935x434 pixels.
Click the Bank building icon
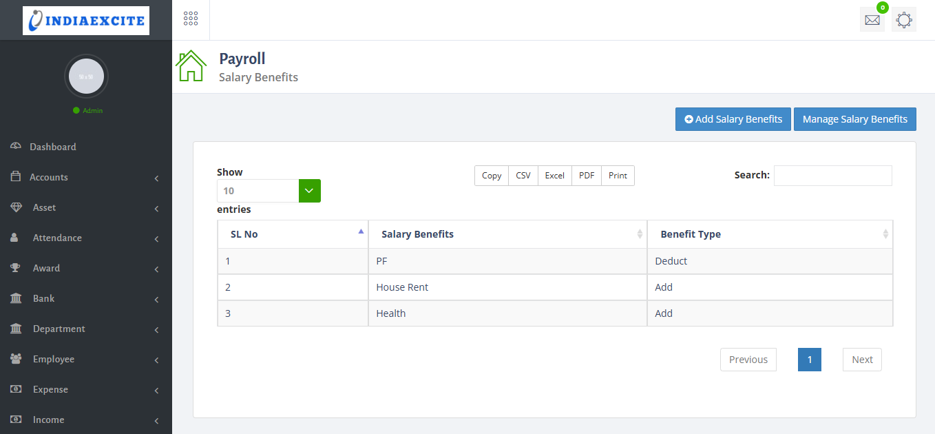pyautogui.click(x=15, y=298)
